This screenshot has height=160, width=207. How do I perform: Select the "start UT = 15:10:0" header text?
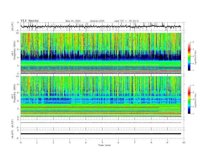click(126, 21)
